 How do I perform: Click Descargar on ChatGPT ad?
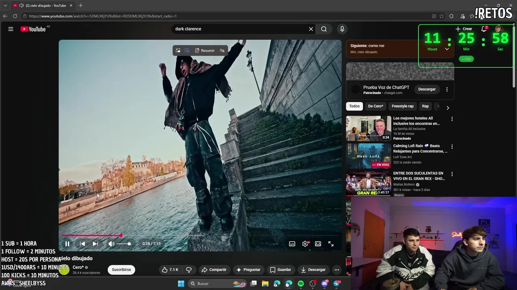coord(427,89)
